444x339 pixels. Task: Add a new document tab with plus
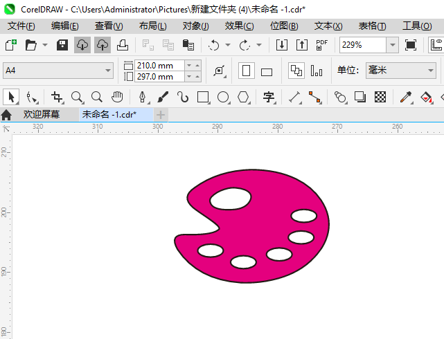coord(161,115)
